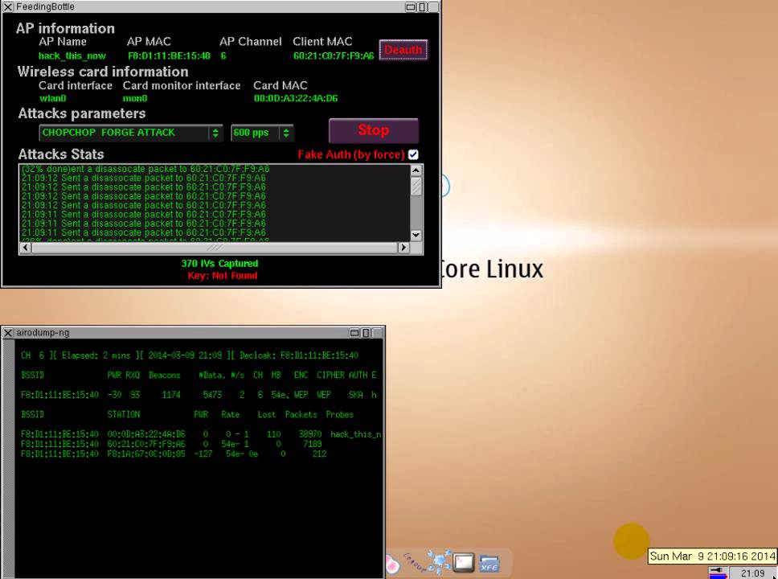The height and width of the screenshot is (579, 778).
Task: Click the monitor interface mon0
Action: pos(135,98)
